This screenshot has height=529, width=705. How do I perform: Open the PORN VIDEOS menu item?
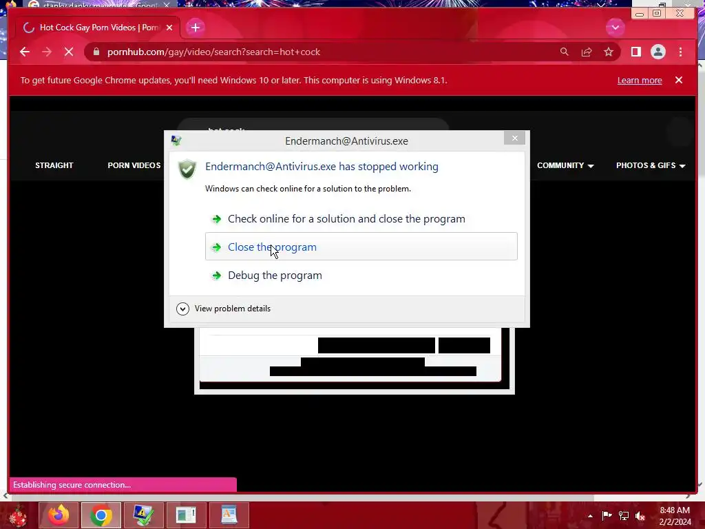pyautogui.click(x=134, y=165)
